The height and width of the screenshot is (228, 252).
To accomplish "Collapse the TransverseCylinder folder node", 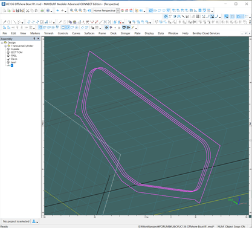I will [x=5, y=46].
